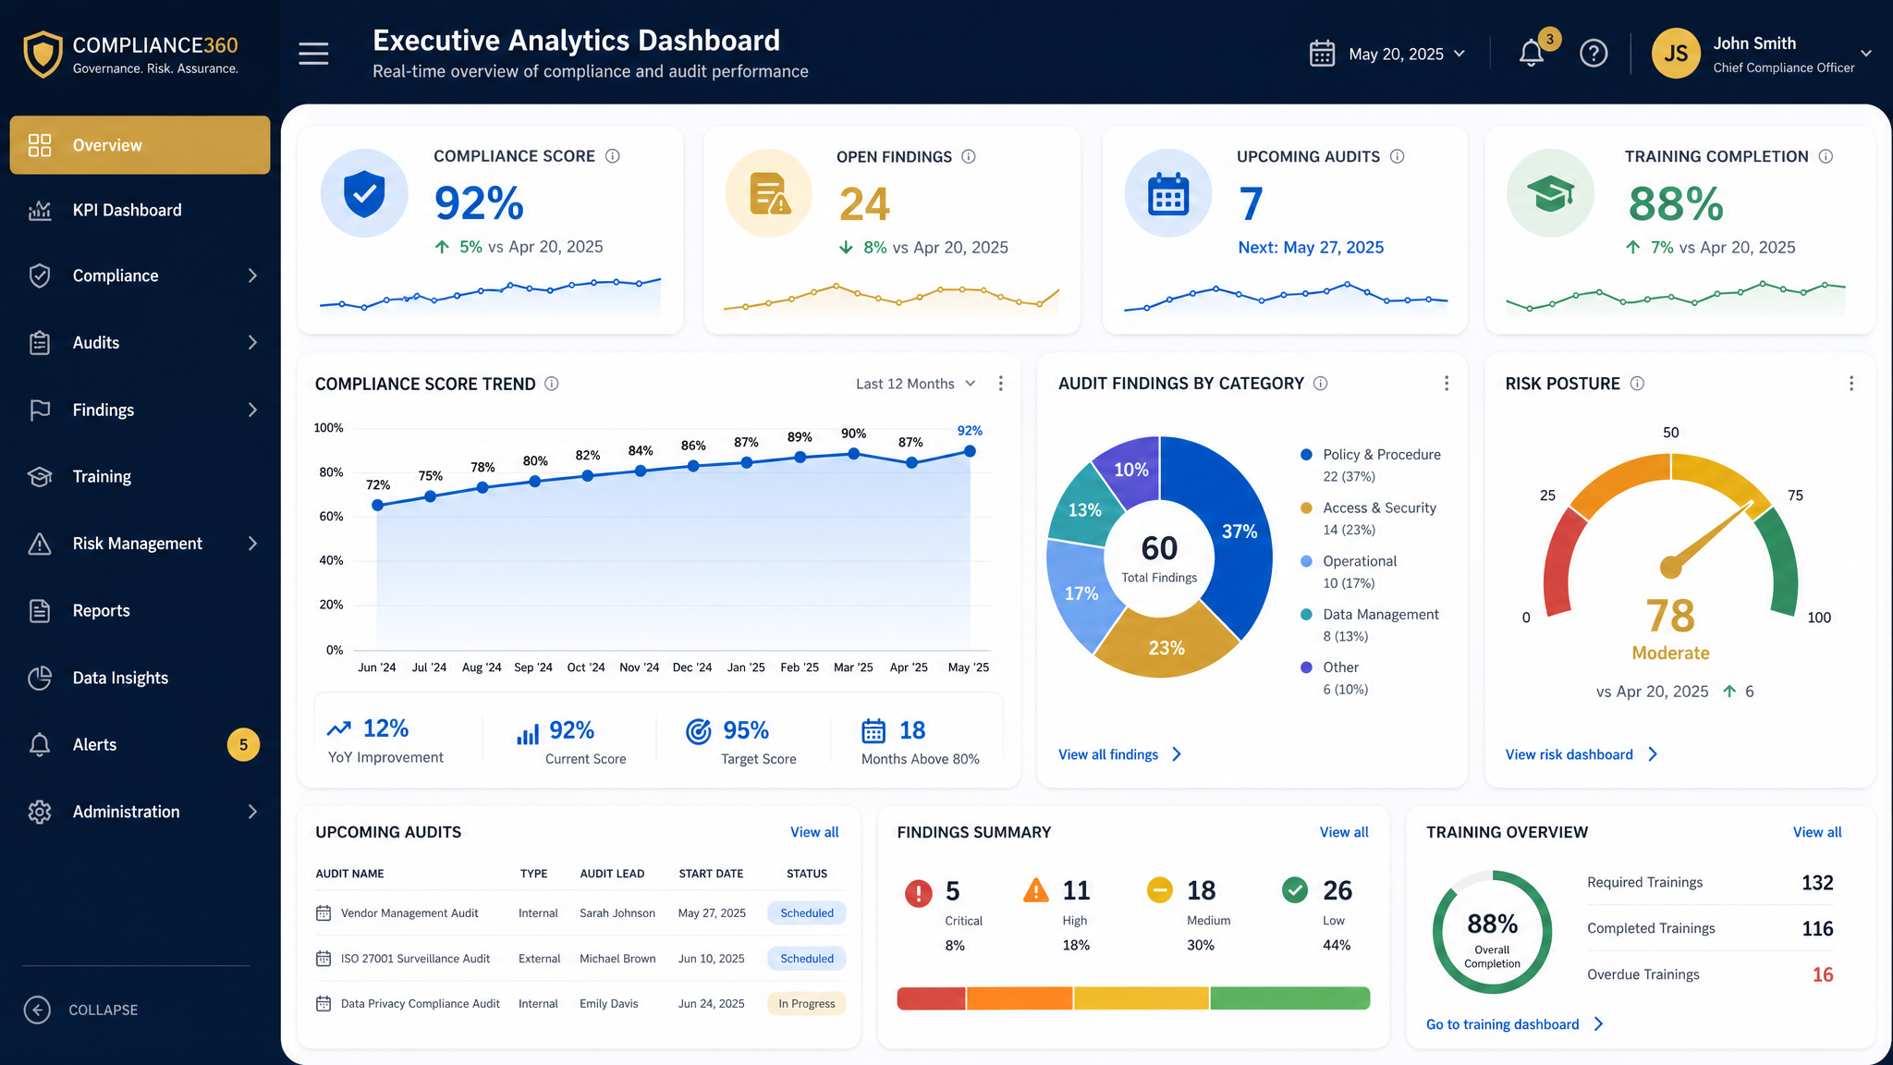Select Overview in the sidebar
The image size is (1893, 1065).
140,145
